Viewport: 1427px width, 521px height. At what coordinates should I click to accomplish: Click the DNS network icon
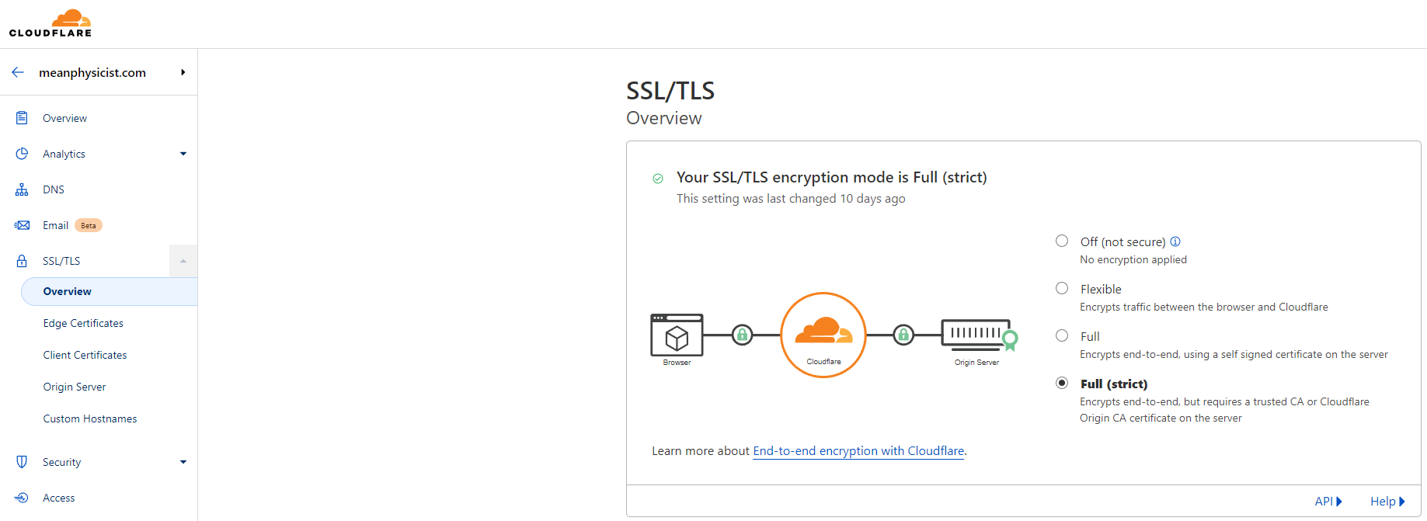click(x=22, y=189)
